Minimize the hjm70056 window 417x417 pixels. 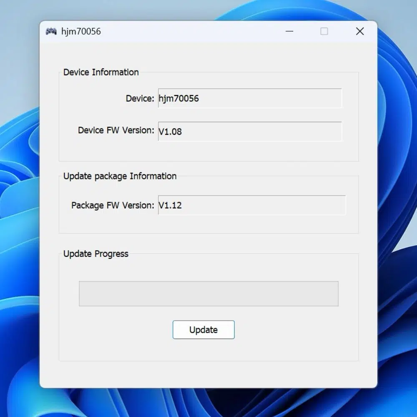(289, 31)
